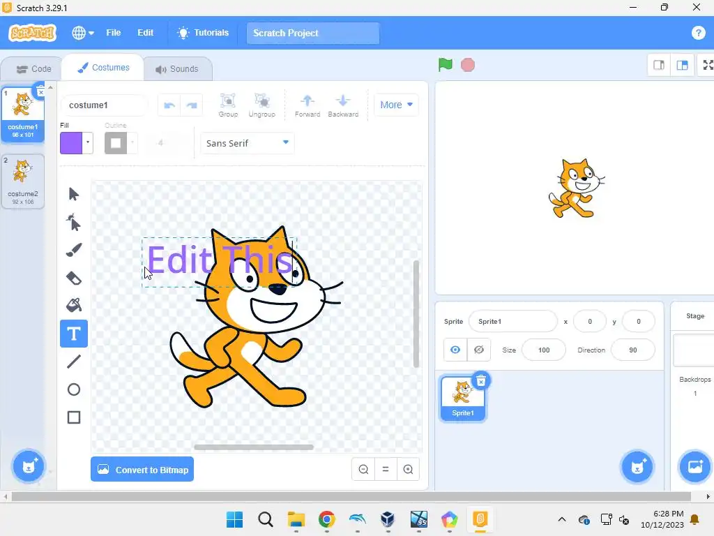Image resolution: width=714 pixels, height=536 pixels.
Task: Click the Sprite1 name field
Action: pos(512,321)
